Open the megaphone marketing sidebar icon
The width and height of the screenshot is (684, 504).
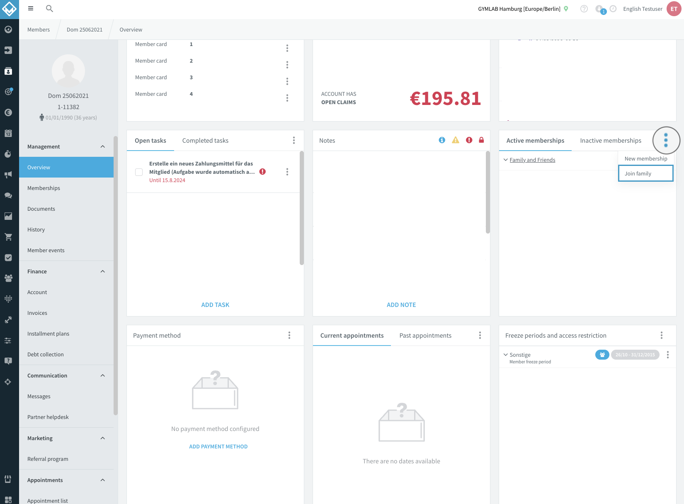pyautogui.click(x=8, y=175)
